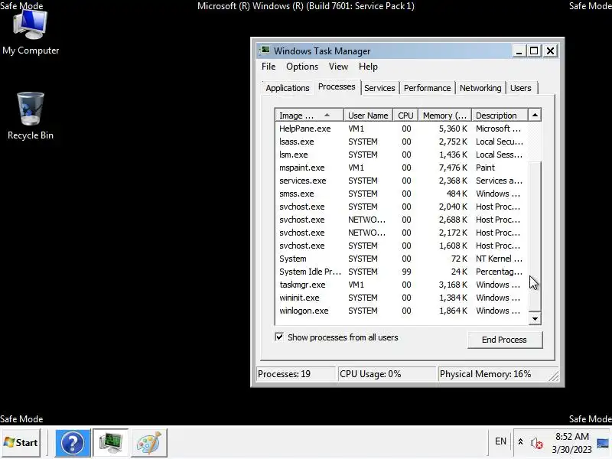Click the Show Desktop tray icon
This screenshot has width=612, height=459.
pos(603,443)
